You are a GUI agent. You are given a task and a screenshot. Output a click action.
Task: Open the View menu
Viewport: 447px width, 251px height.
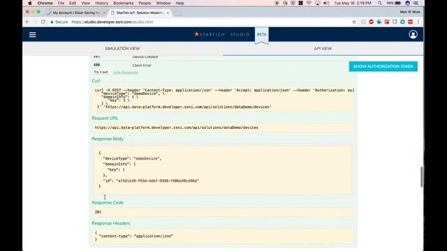(85, 3)
